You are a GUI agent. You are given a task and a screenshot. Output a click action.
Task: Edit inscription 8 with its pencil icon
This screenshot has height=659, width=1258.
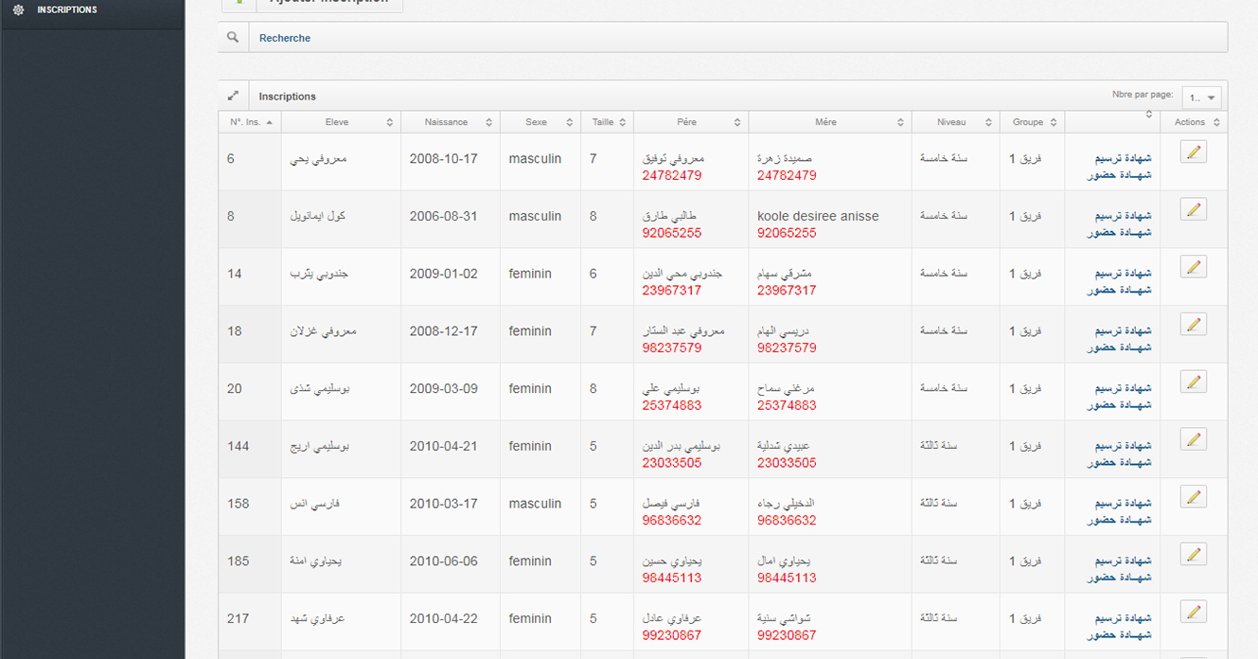pyautogui.click(x=1194, y=209)
